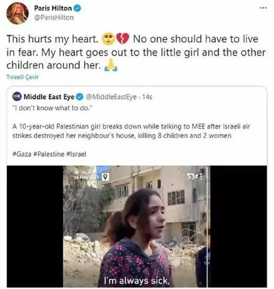The height and width of the screenshot is (289, 274).
Task: Open the #Gaza hashtag
Action: pos(22,154)
